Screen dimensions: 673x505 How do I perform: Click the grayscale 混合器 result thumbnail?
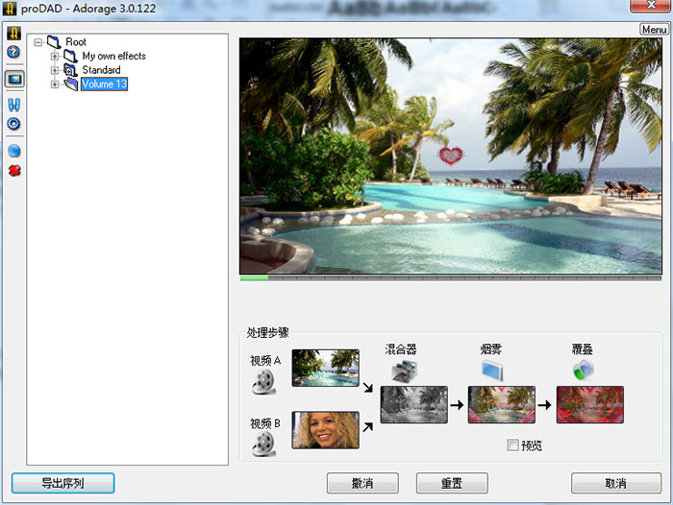pos(413,405)
